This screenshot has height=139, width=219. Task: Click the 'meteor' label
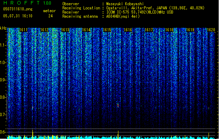pyautogui.click(x=49, y=11)
